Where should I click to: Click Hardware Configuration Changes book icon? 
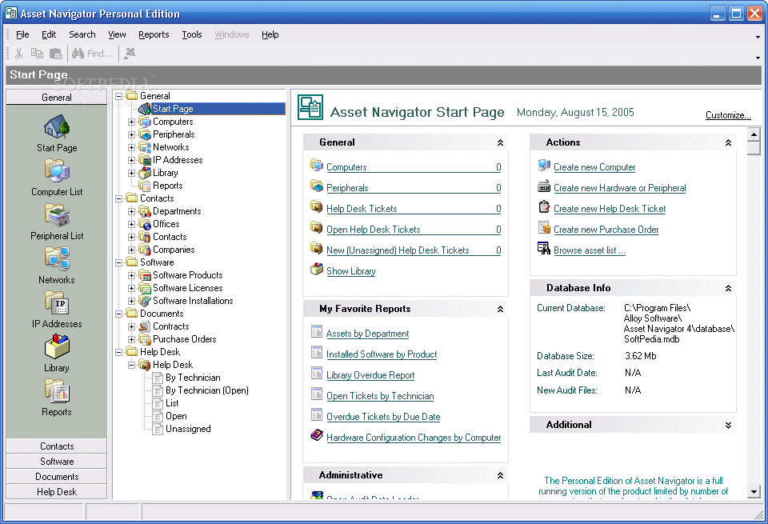tap(317, 435)
